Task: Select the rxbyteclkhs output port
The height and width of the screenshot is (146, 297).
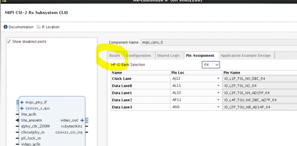Action: pyautogui.click(x=72, y=126)
